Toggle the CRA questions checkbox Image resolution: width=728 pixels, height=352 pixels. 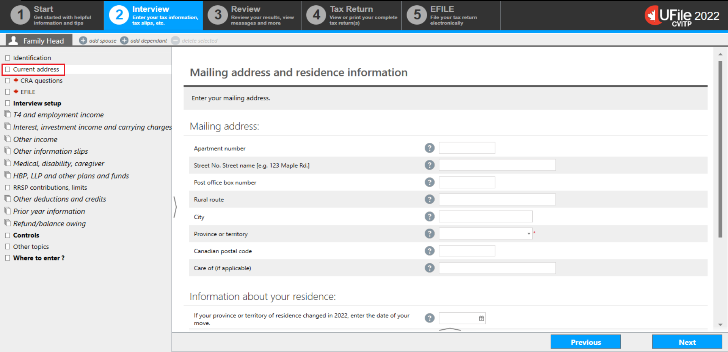[x=8, y=81]
